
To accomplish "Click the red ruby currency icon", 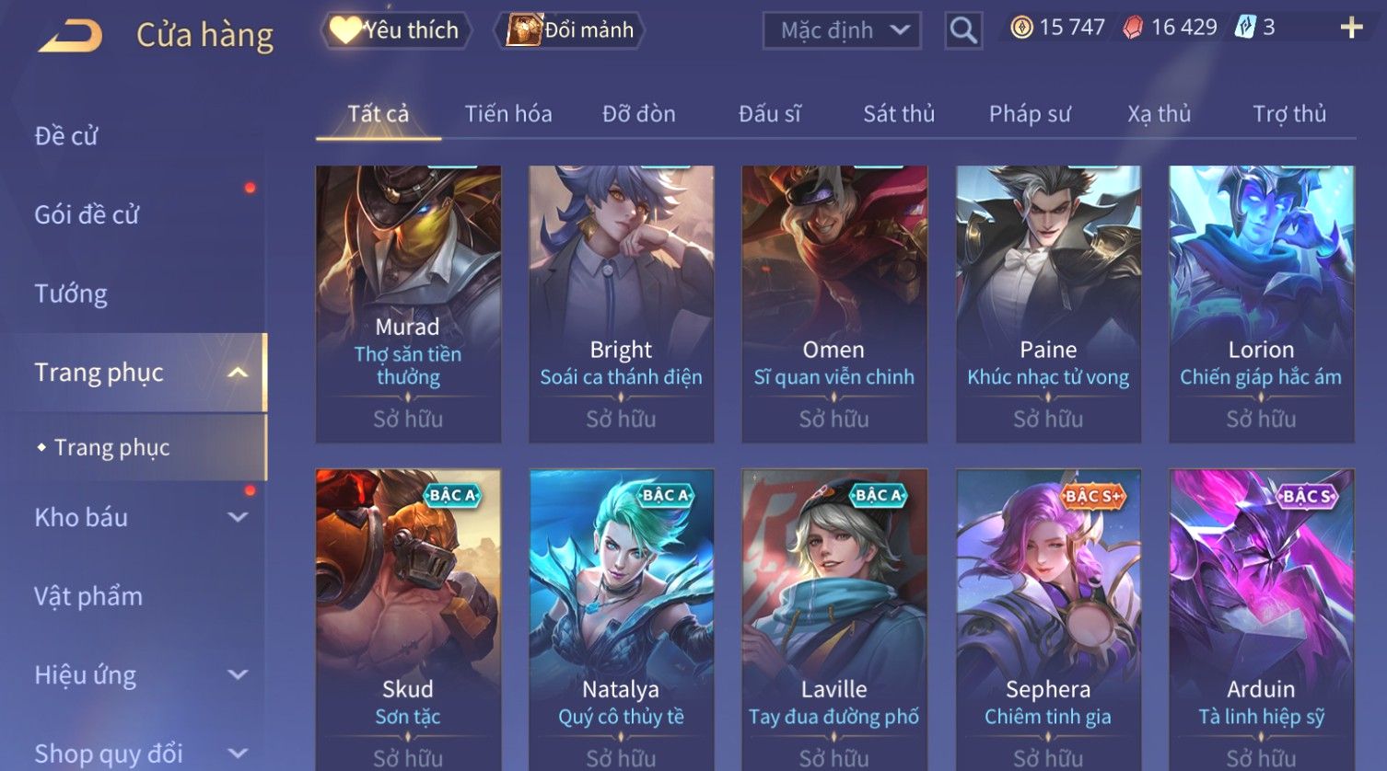I will [x=1133, y=28].
